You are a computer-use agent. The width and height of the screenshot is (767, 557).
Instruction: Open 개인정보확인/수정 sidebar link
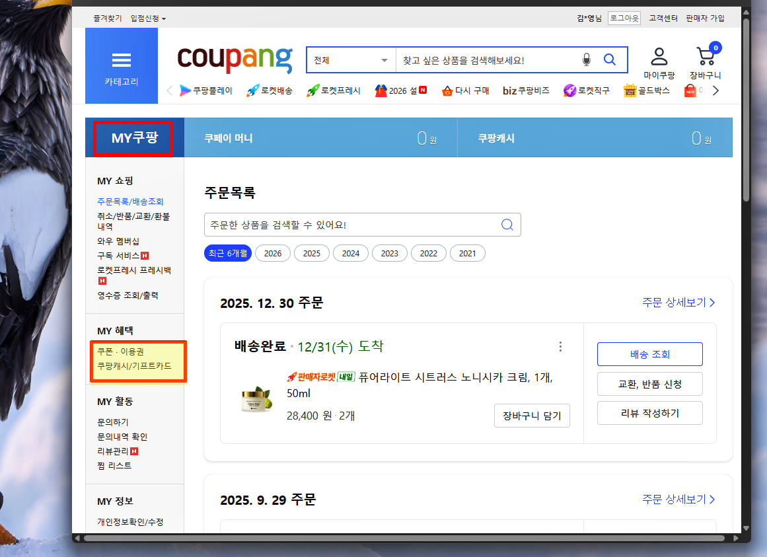(130, 522)
